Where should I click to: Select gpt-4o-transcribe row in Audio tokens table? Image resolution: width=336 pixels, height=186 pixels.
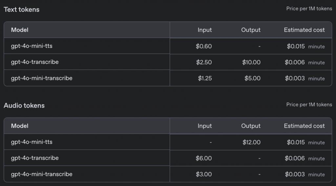35,158
